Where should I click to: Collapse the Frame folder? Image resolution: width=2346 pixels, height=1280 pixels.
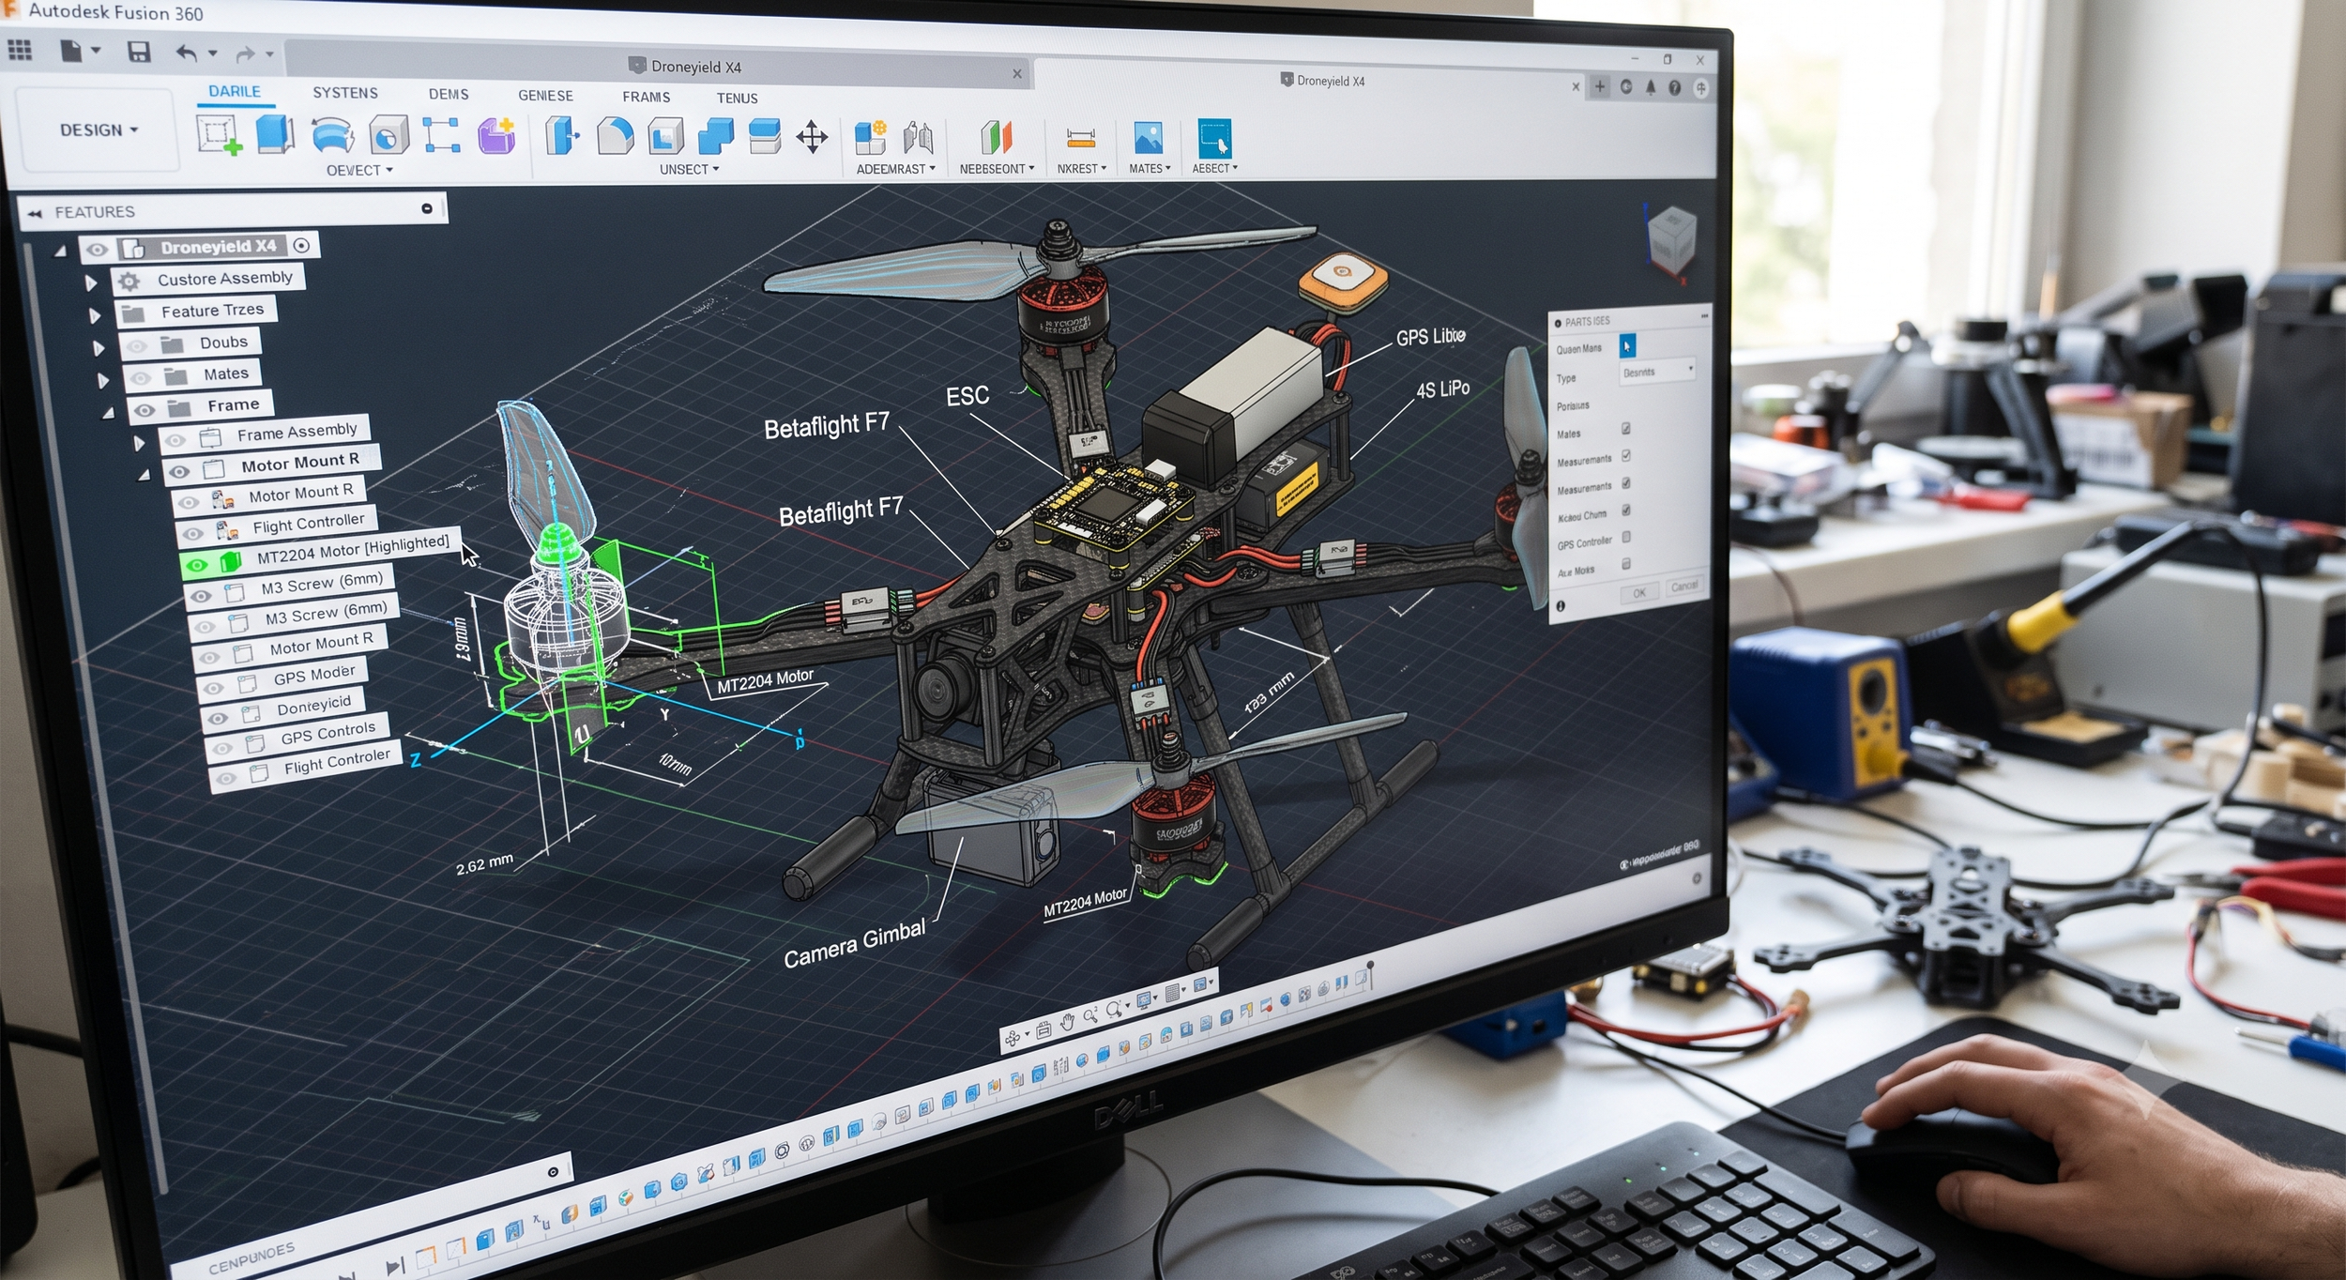pos(109,412)
